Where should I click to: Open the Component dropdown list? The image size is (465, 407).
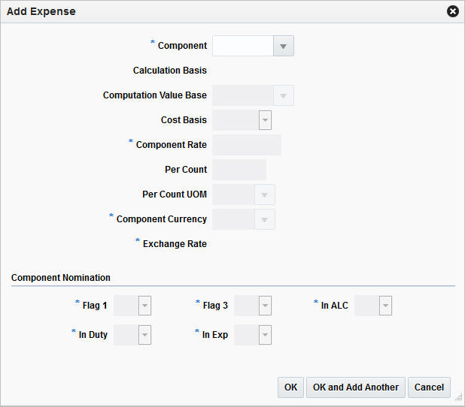point(283,46)
